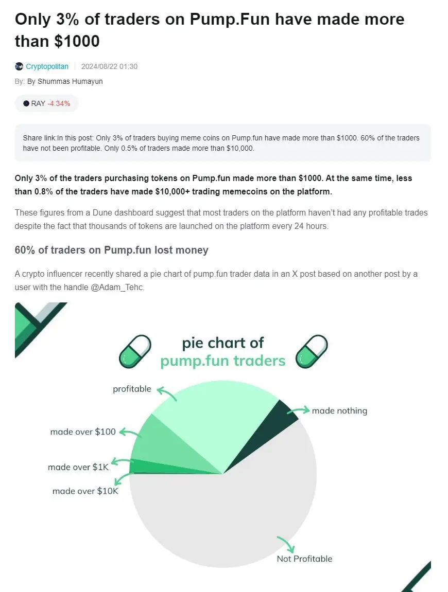Viewport: 448px width, 592px height.
Task: Click the left green pill icon
Action: click(x=135, y=351)
